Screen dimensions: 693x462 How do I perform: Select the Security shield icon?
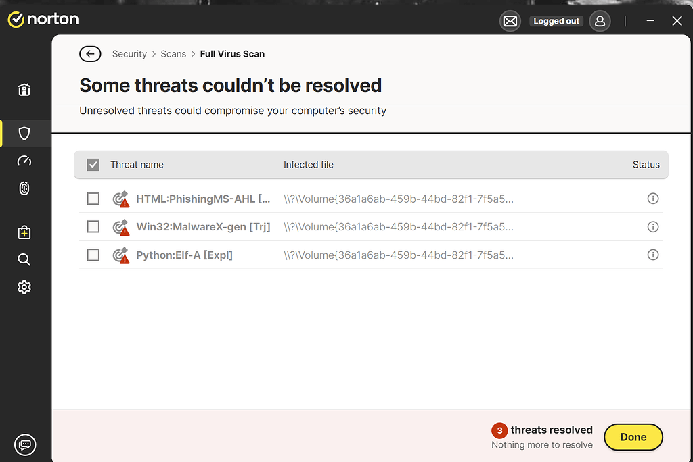coord(24,133)
